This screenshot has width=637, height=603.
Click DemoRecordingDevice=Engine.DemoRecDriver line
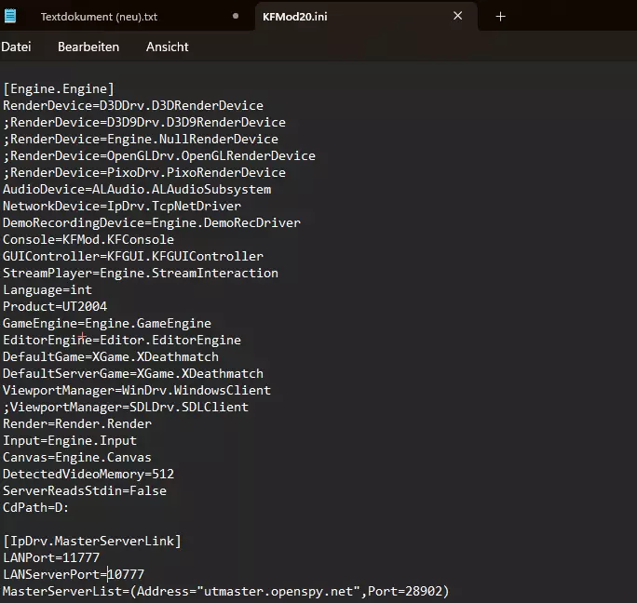tap(152, 222)
